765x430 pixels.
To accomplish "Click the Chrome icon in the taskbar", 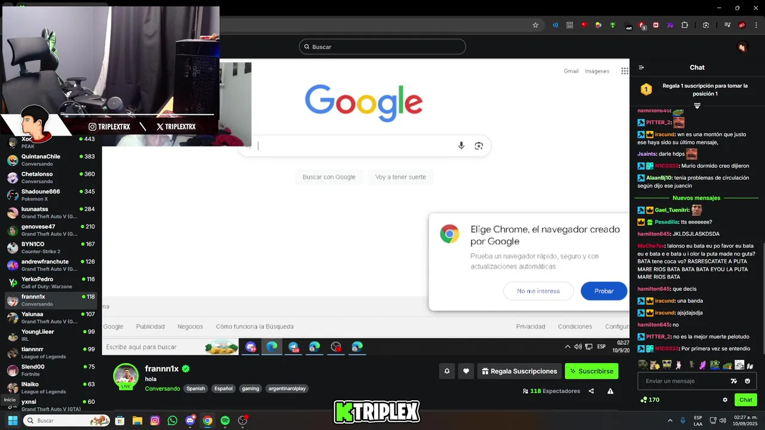I will (x=207, y=420).
